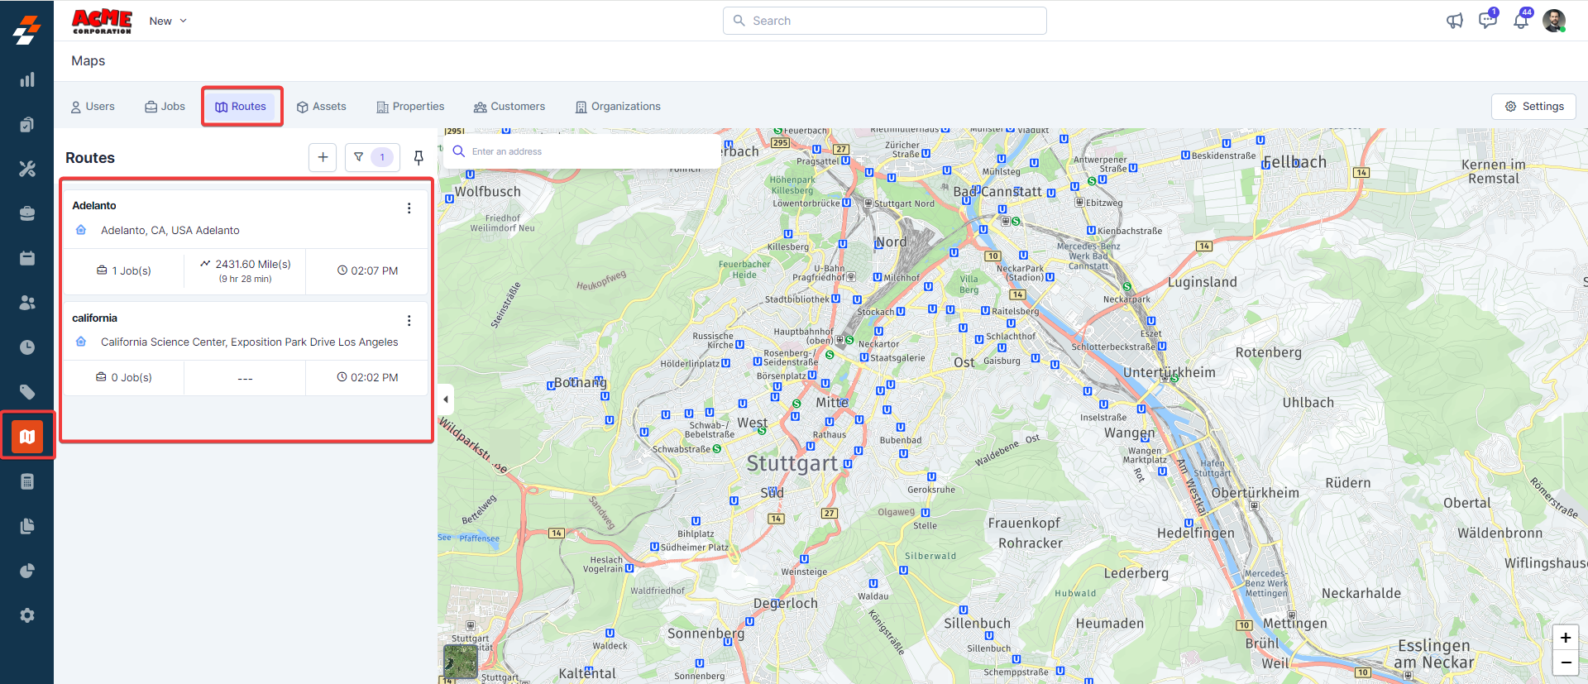Click the map Settings button
1588x684 pixels.
(1534, 107)
